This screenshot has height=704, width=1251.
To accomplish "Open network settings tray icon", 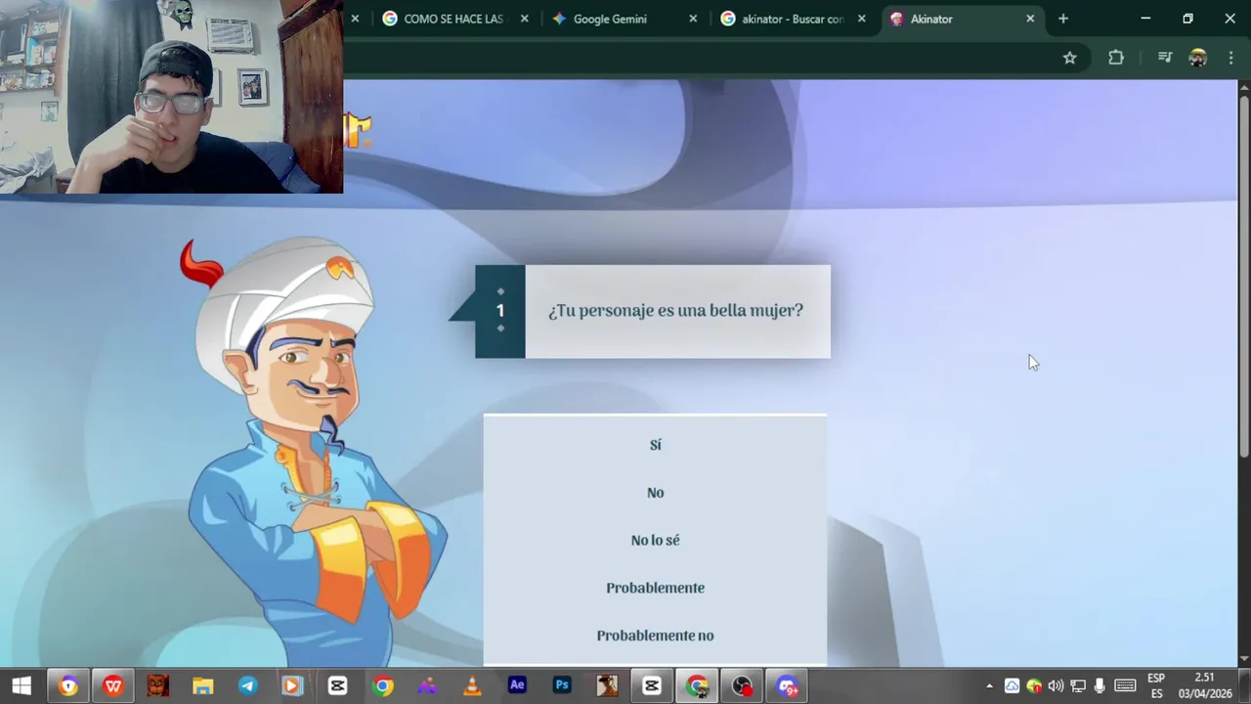I will pyautogui.click(x=1078, y=686).
